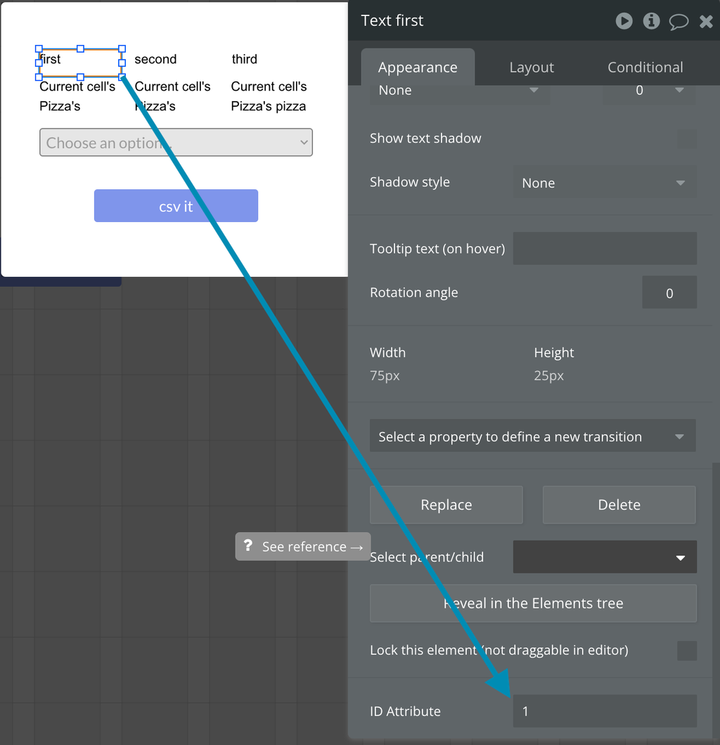The width and height of the screenshot is (720, 745).
Task: Click the play/preview icon in panel header
Action: coord(624,21)
